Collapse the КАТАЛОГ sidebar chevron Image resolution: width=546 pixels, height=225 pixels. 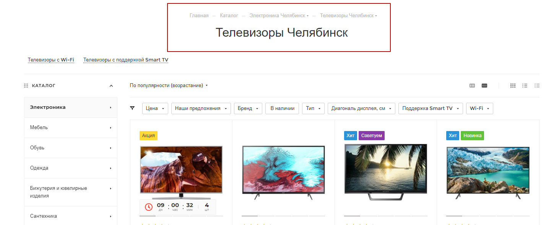(111, 86)
